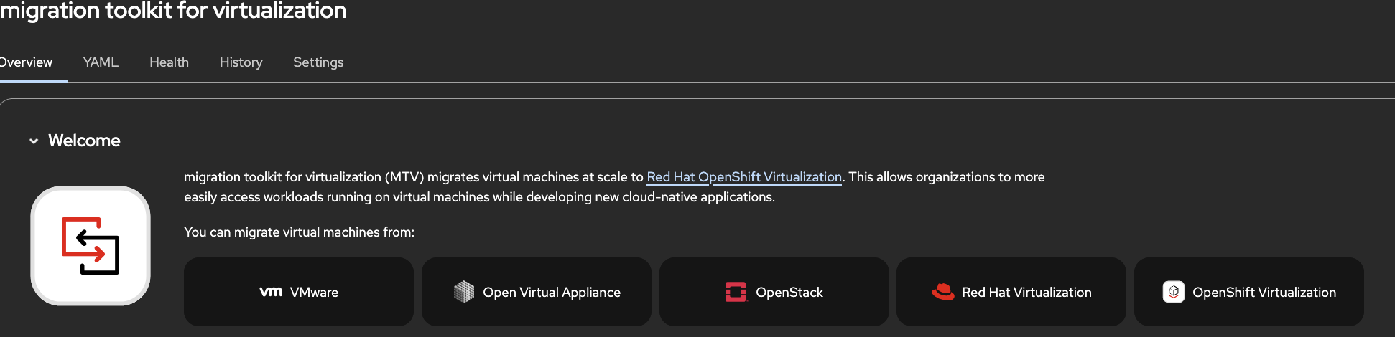Click the red OpenStack logo icon
Viewport: 1395px width, 337px height.
coord(736,292)
